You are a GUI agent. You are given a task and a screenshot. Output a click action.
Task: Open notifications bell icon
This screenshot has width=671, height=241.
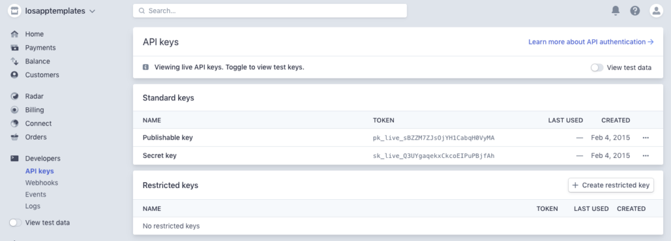tap(615, 10)
